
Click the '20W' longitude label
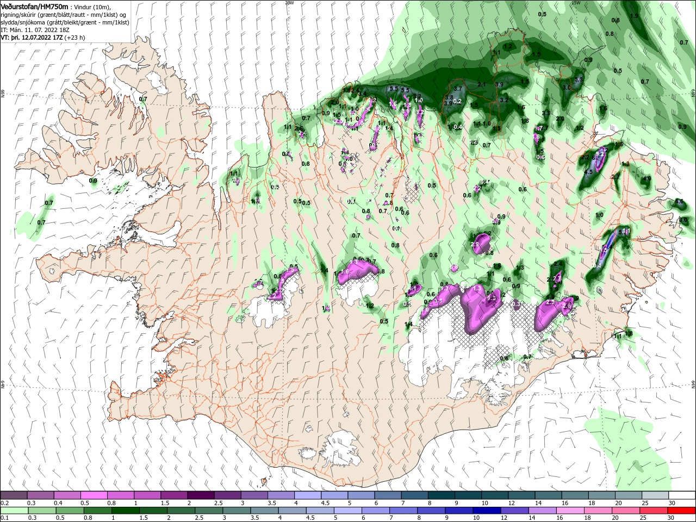pos(289,3)
